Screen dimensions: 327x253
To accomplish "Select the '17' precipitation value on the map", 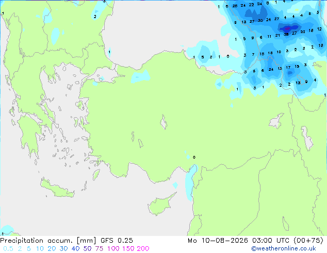I will tap(288, 68).
